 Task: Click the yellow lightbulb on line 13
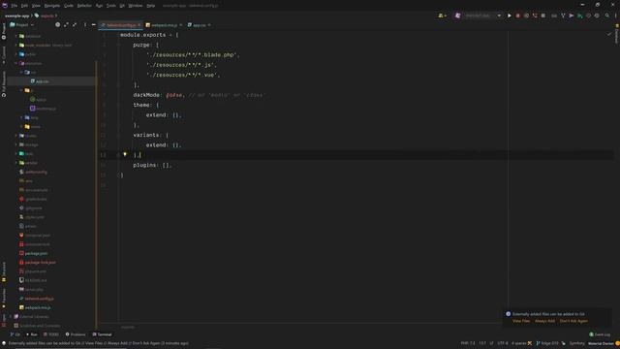pyautogui.click(x=125, y=154)
